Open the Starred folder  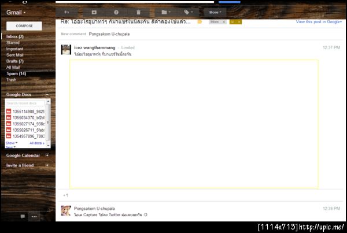tap(13, 42)
